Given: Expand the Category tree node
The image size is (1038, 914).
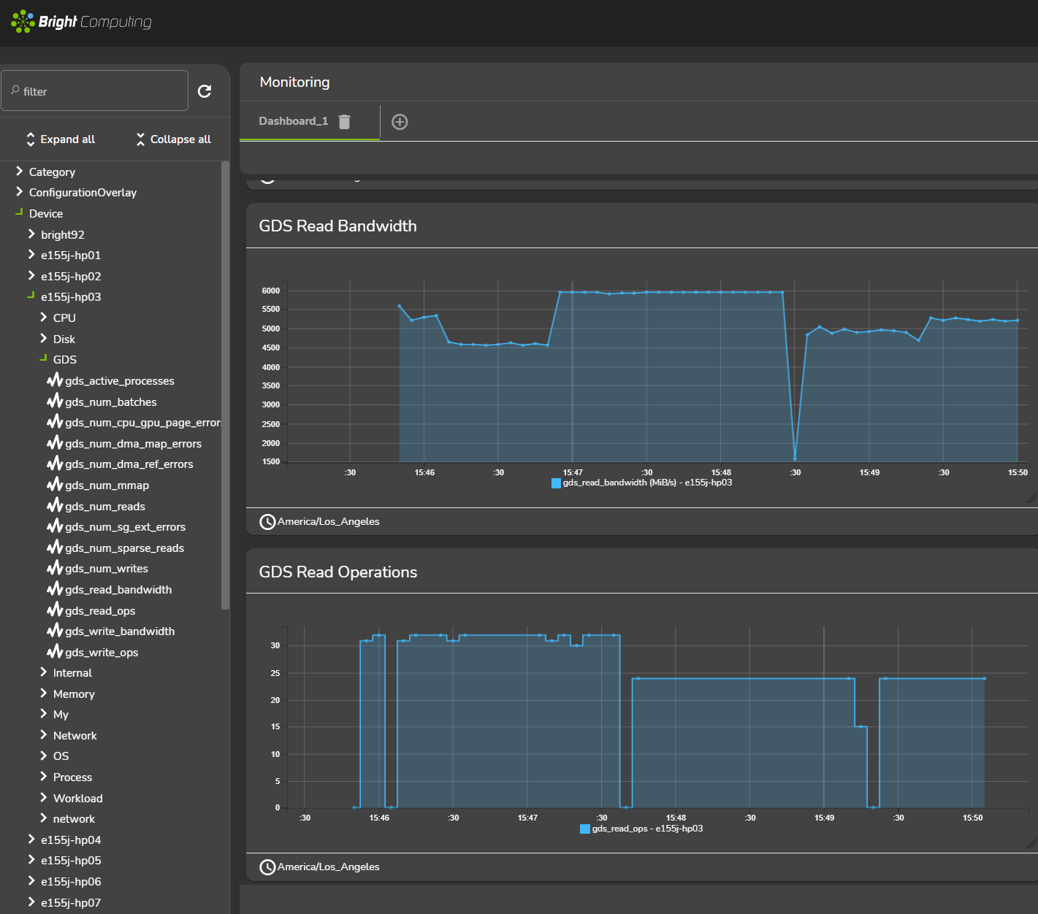Looking at the screenshot, I should (x=20, y=172).
